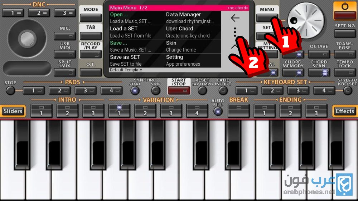Screen dimensions: 358x201
Task: Select ENDING 3 button
Action: pyautogui.click(x=316, y=111)
